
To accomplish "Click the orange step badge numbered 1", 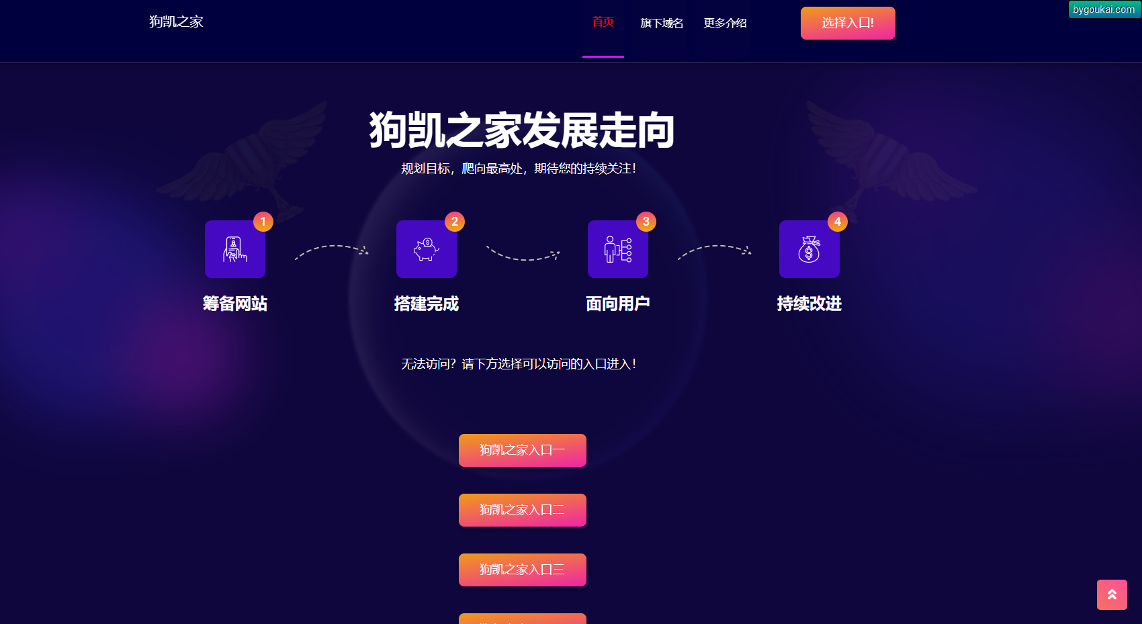I will tap(263, 222).
